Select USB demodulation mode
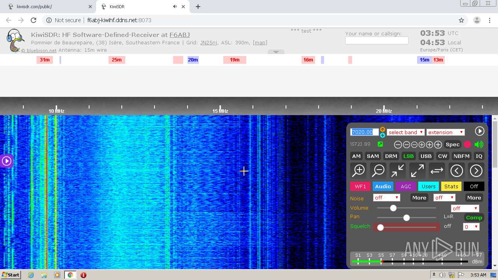This screenshot has width=498, height=280. [426, 156]
